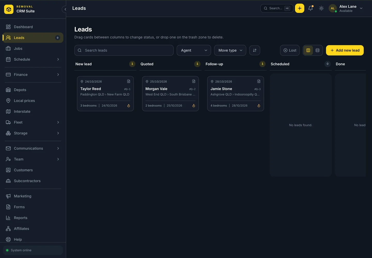
Task: Click the Scheduled column count badge 0
Action: [328, 64]
